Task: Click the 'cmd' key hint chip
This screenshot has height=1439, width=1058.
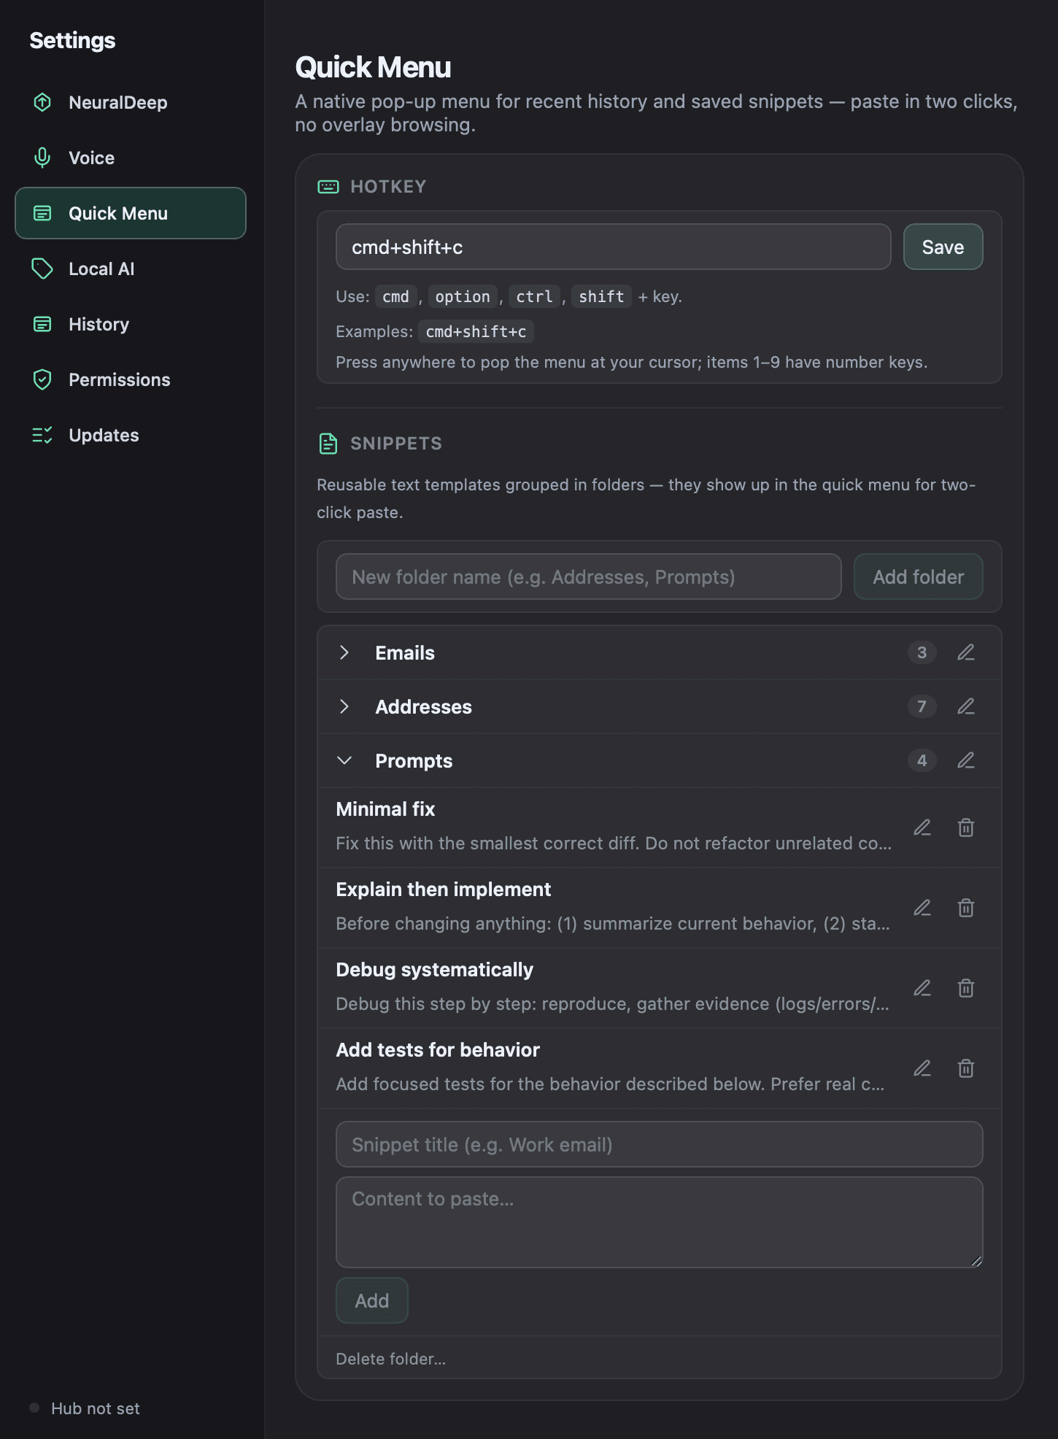Action: click(x=395, y=296)
